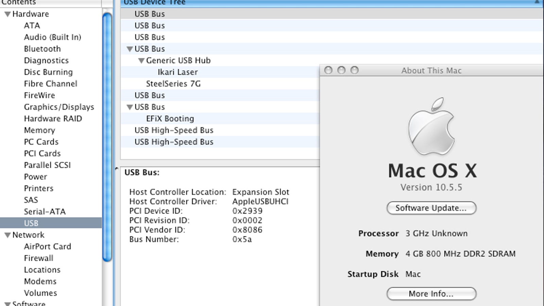This screenshot has height=306, width=544.
Task: Open Fibre Channel in Hardware list
Action: (x=50, y=84)
